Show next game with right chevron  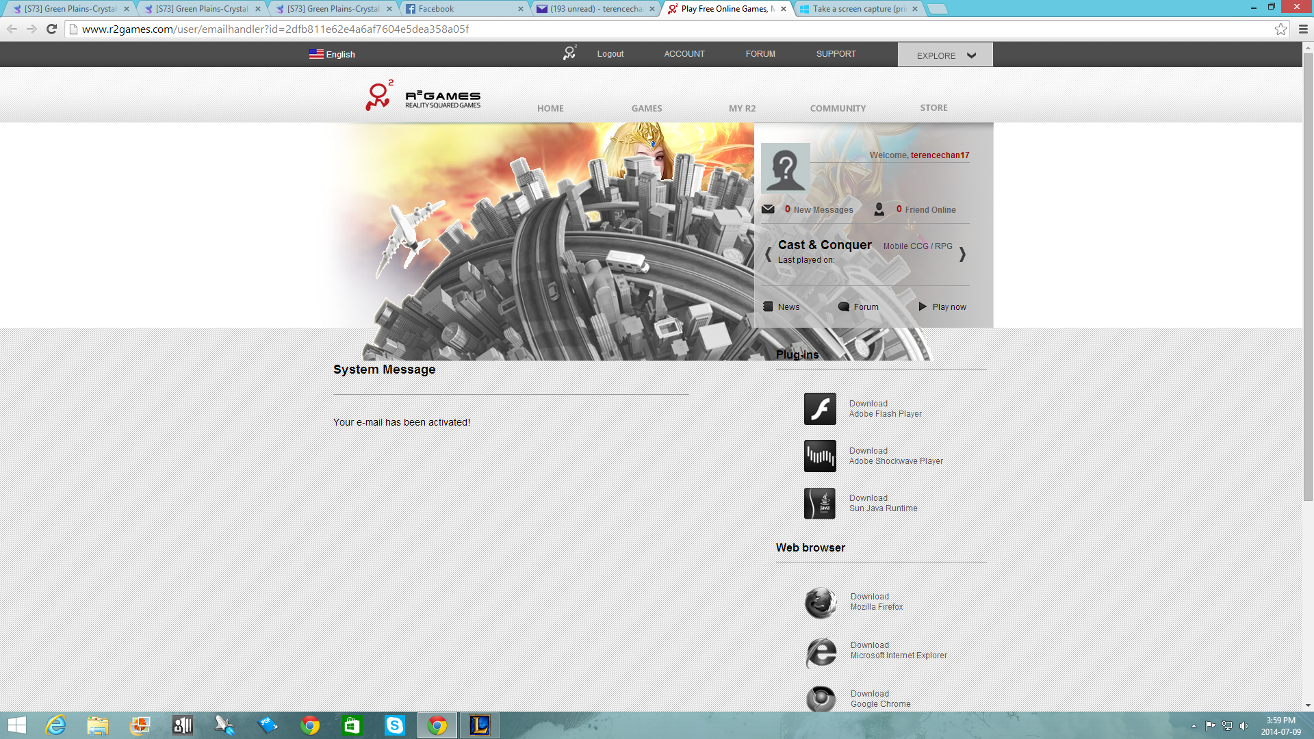coord(962,255)
